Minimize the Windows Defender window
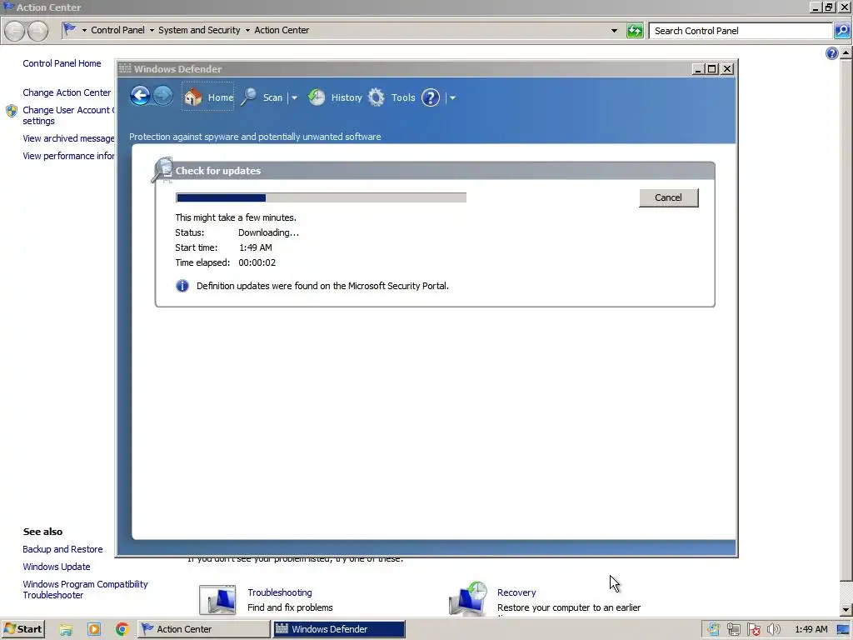This screenshot has height=640, width=853. pos(699,68)
